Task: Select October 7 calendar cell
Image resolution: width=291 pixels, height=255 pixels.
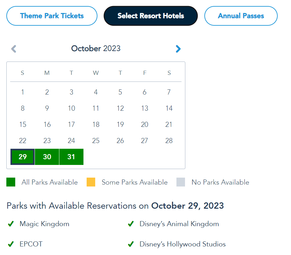Action: [x=169, y=92]
